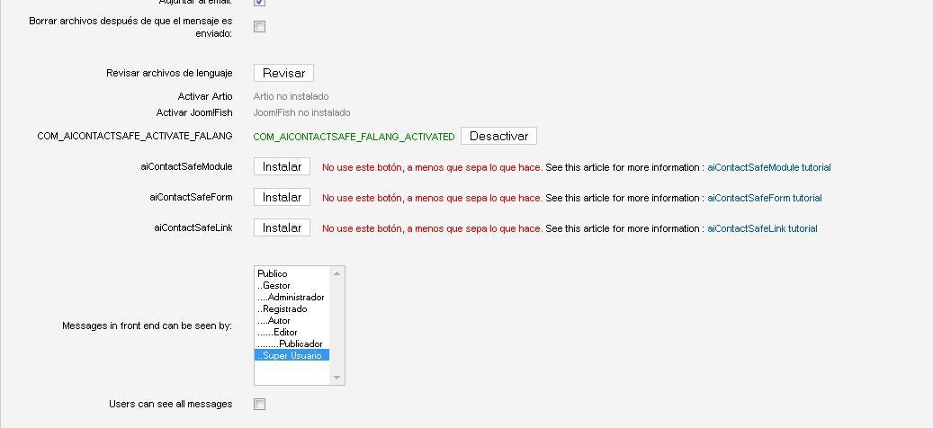Click Instalar for aiContactSafeModule
Image resolution: width=933 pixels, height=428 pixels.
[x=282, y=167]
